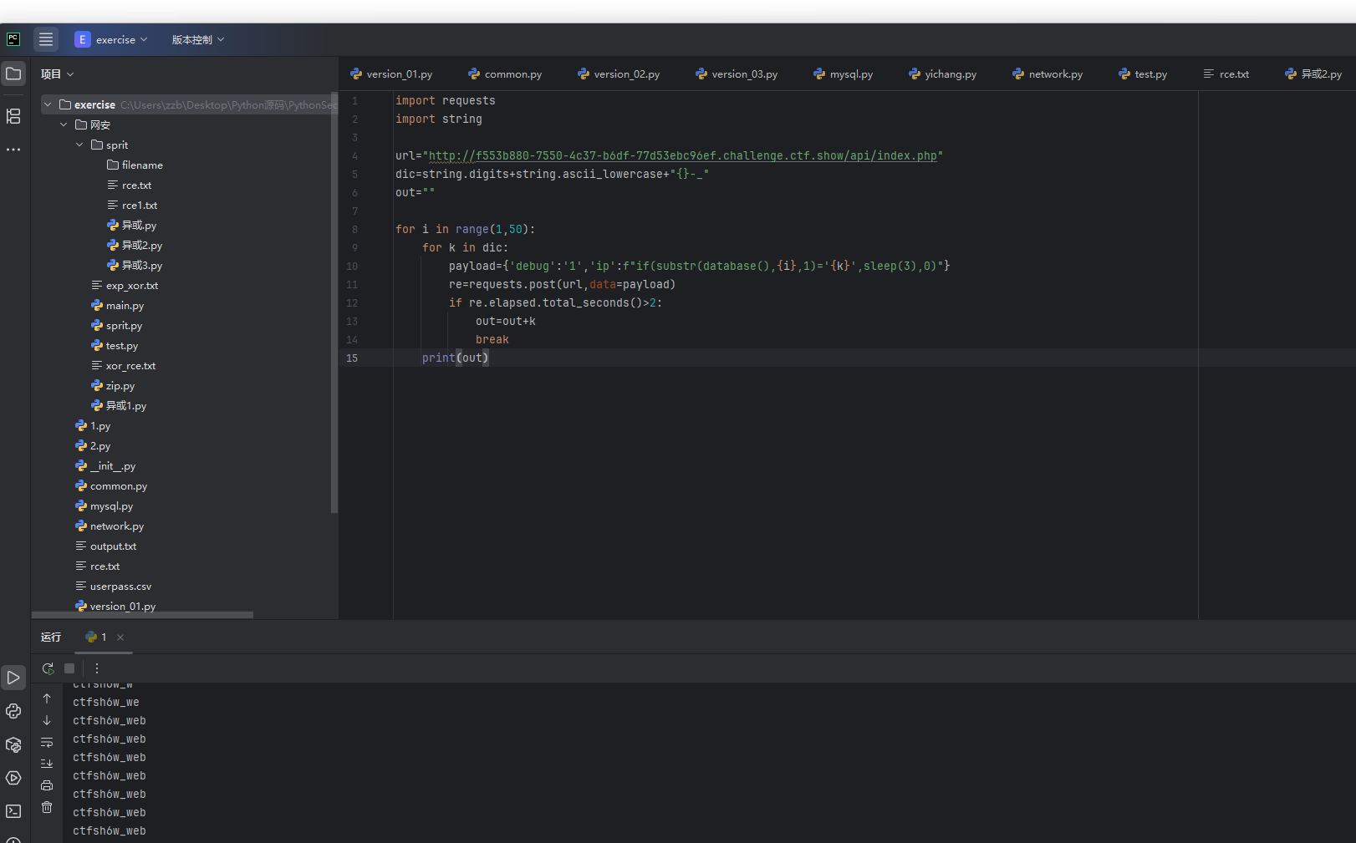Toggle soft-wrap in console output
The image size is (1356, 843).
pyautogui.click(x=47, y=742)
